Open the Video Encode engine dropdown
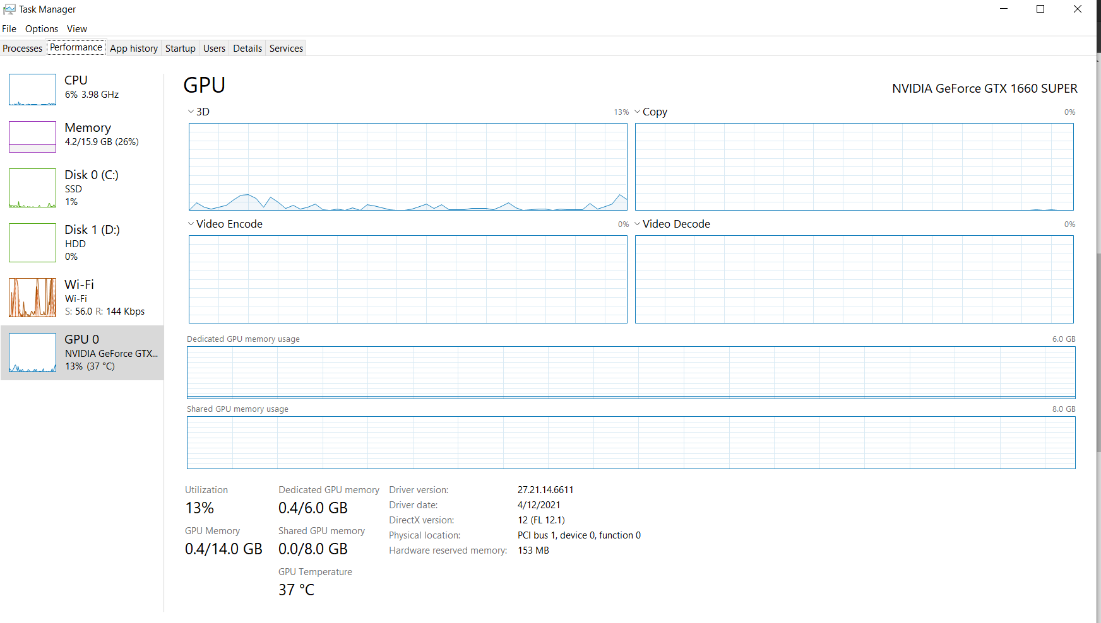Screen dimensions: 1101x623 coord(191,224)
